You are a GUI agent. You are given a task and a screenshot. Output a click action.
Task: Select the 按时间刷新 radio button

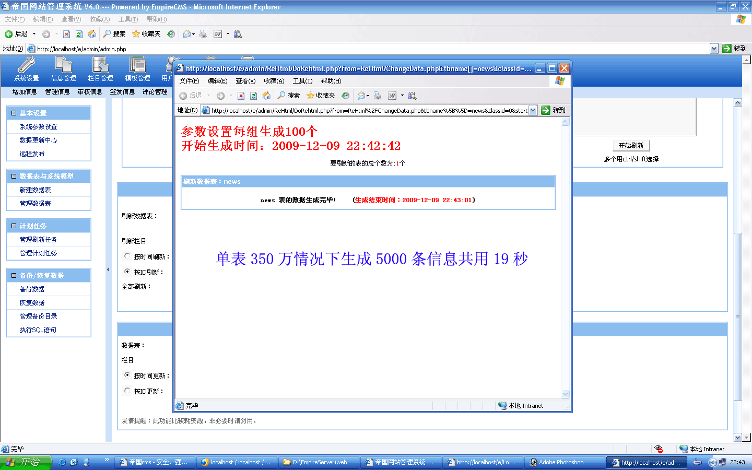click(127, 256)
